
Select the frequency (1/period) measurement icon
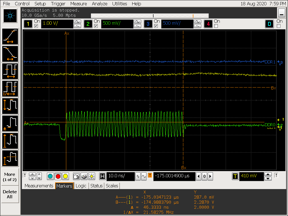point(10,89)
